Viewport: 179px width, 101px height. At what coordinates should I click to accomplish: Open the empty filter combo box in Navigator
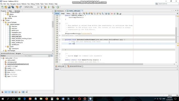coord(39,56)
